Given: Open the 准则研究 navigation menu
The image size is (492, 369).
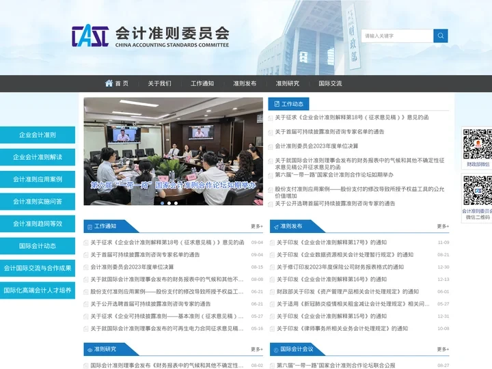Looking at the screenshot, I should (x=288, y=83).
